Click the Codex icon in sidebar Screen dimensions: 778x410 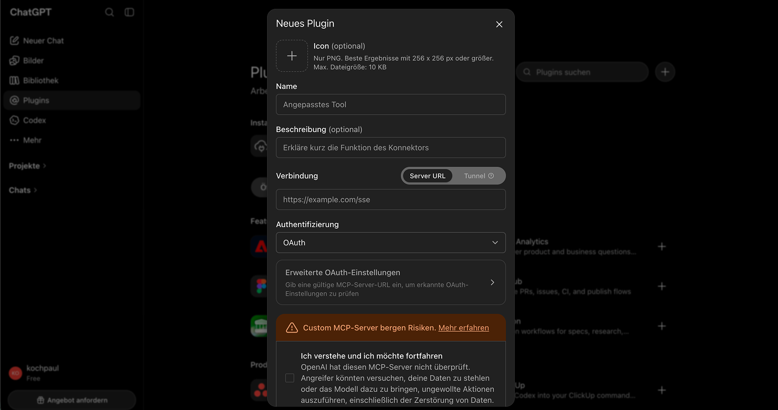coord(14,120)
